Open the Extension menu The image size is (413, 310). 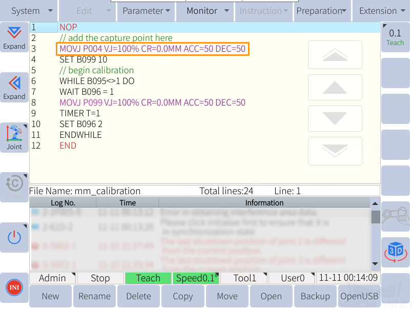point(381,11)
